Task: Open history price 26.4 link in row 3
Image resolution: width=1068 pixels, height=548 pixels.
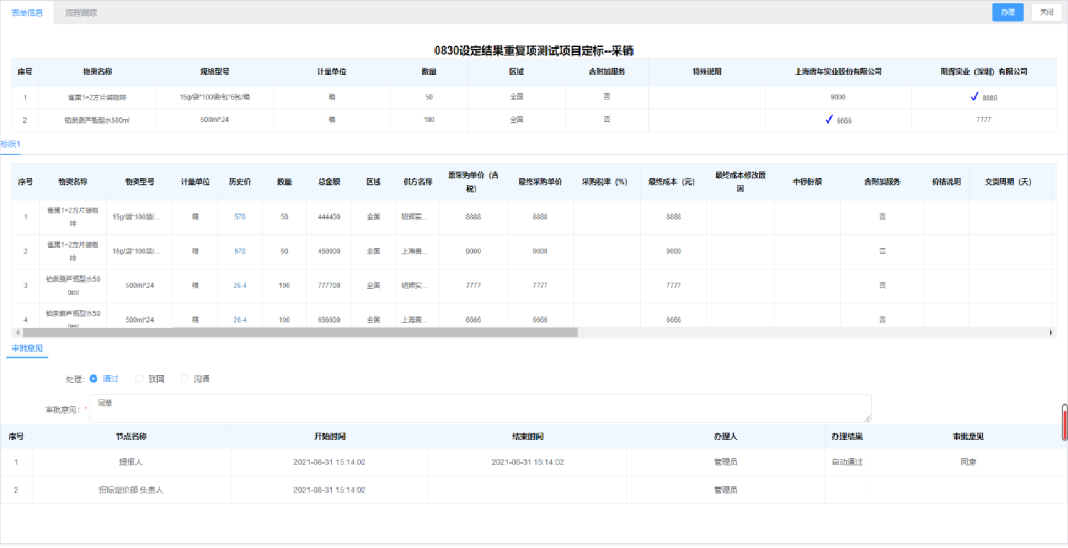Action: (240, 286)
